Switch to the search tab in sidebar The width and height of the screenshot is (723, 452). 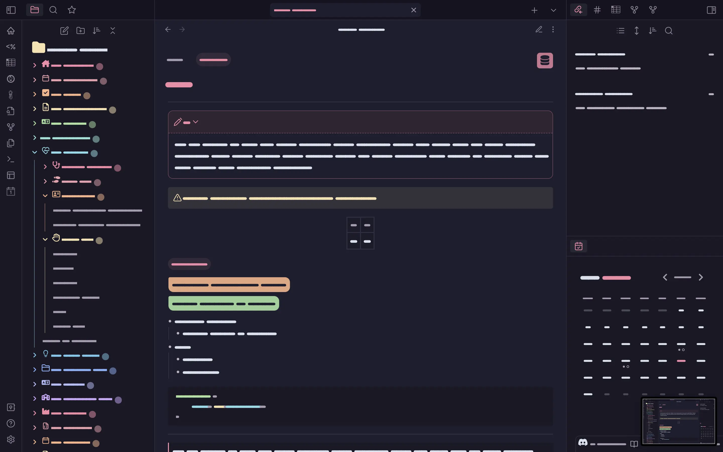(53, 10)
